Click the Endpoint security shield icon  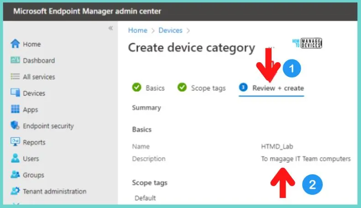coord(15,125)
